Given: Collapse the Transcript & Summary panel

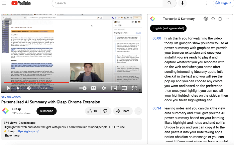Looking at the screenshot, I should click(x=228, y=19).
